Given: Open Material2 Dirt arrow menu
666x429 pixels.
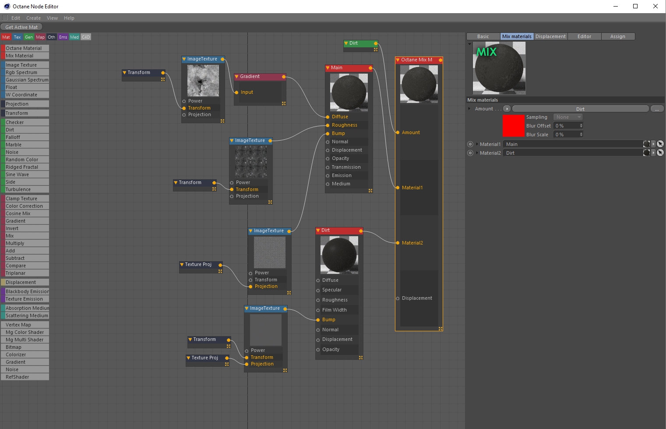Looking at the screenshot, I should (x=653, y=153).
